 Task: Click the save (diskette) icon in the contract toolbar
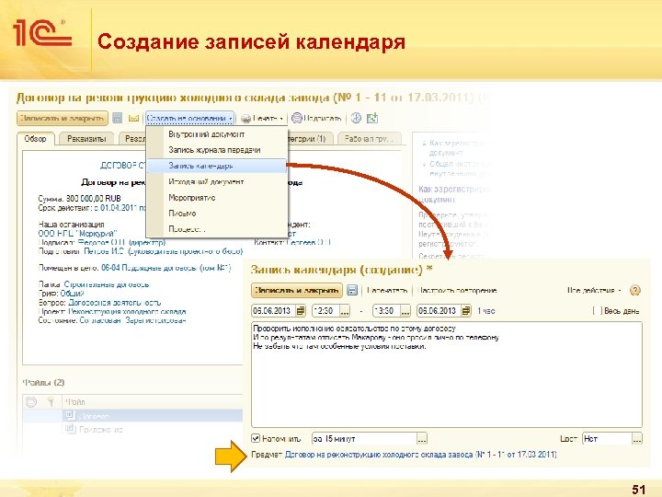(118, 118)
